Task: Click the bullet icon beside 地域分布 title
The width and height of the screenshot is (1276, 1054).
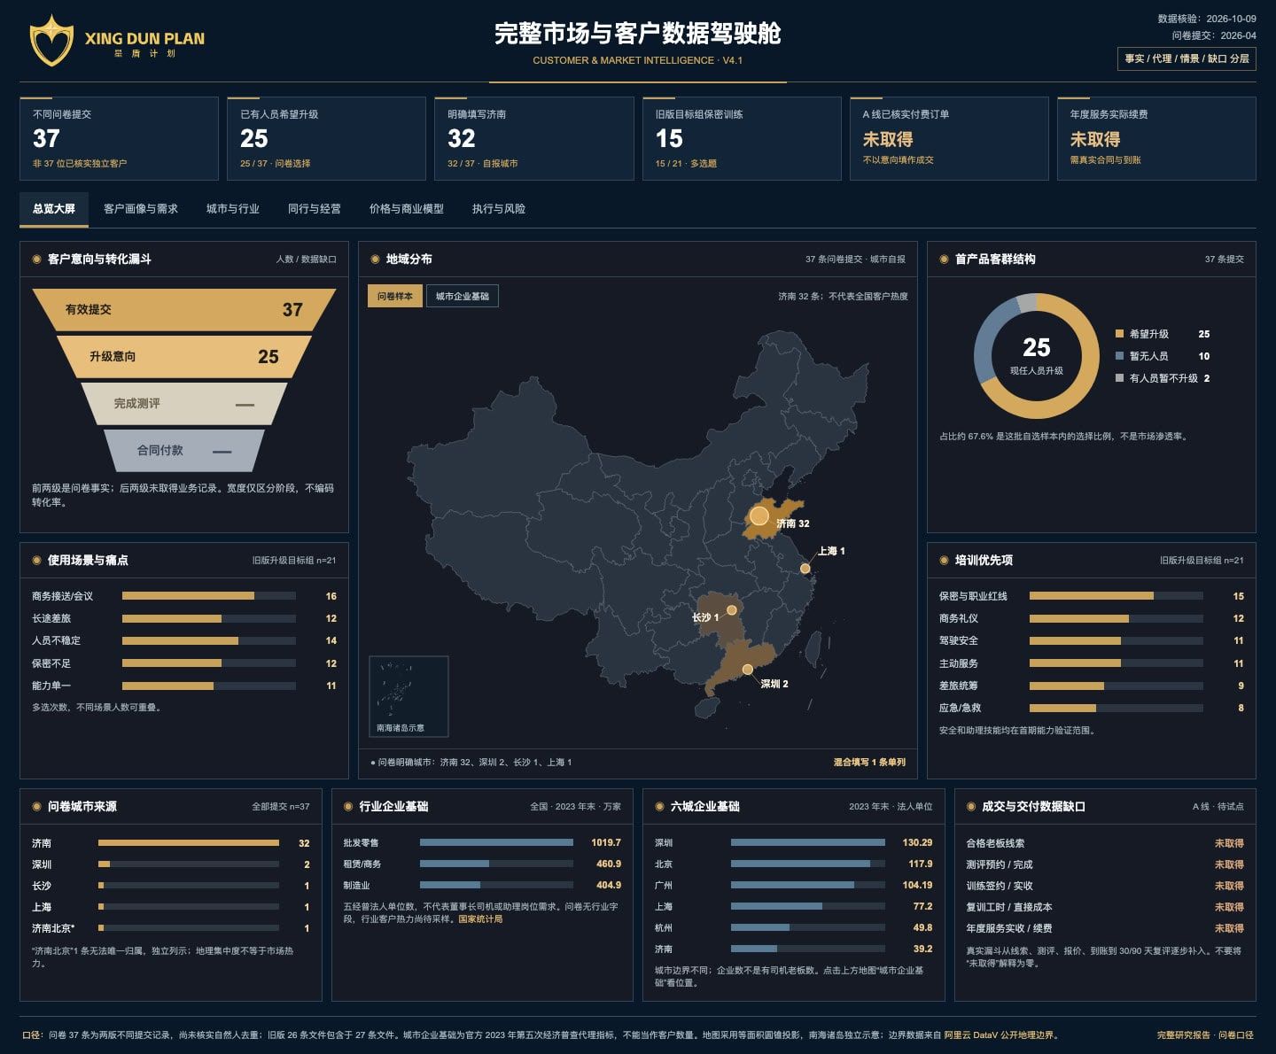Action: point(375,260)
